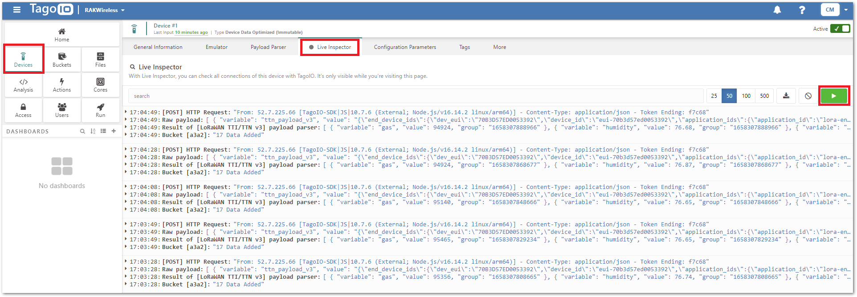
Task: Set log limit to 25 entries
Action: (714, 96)
